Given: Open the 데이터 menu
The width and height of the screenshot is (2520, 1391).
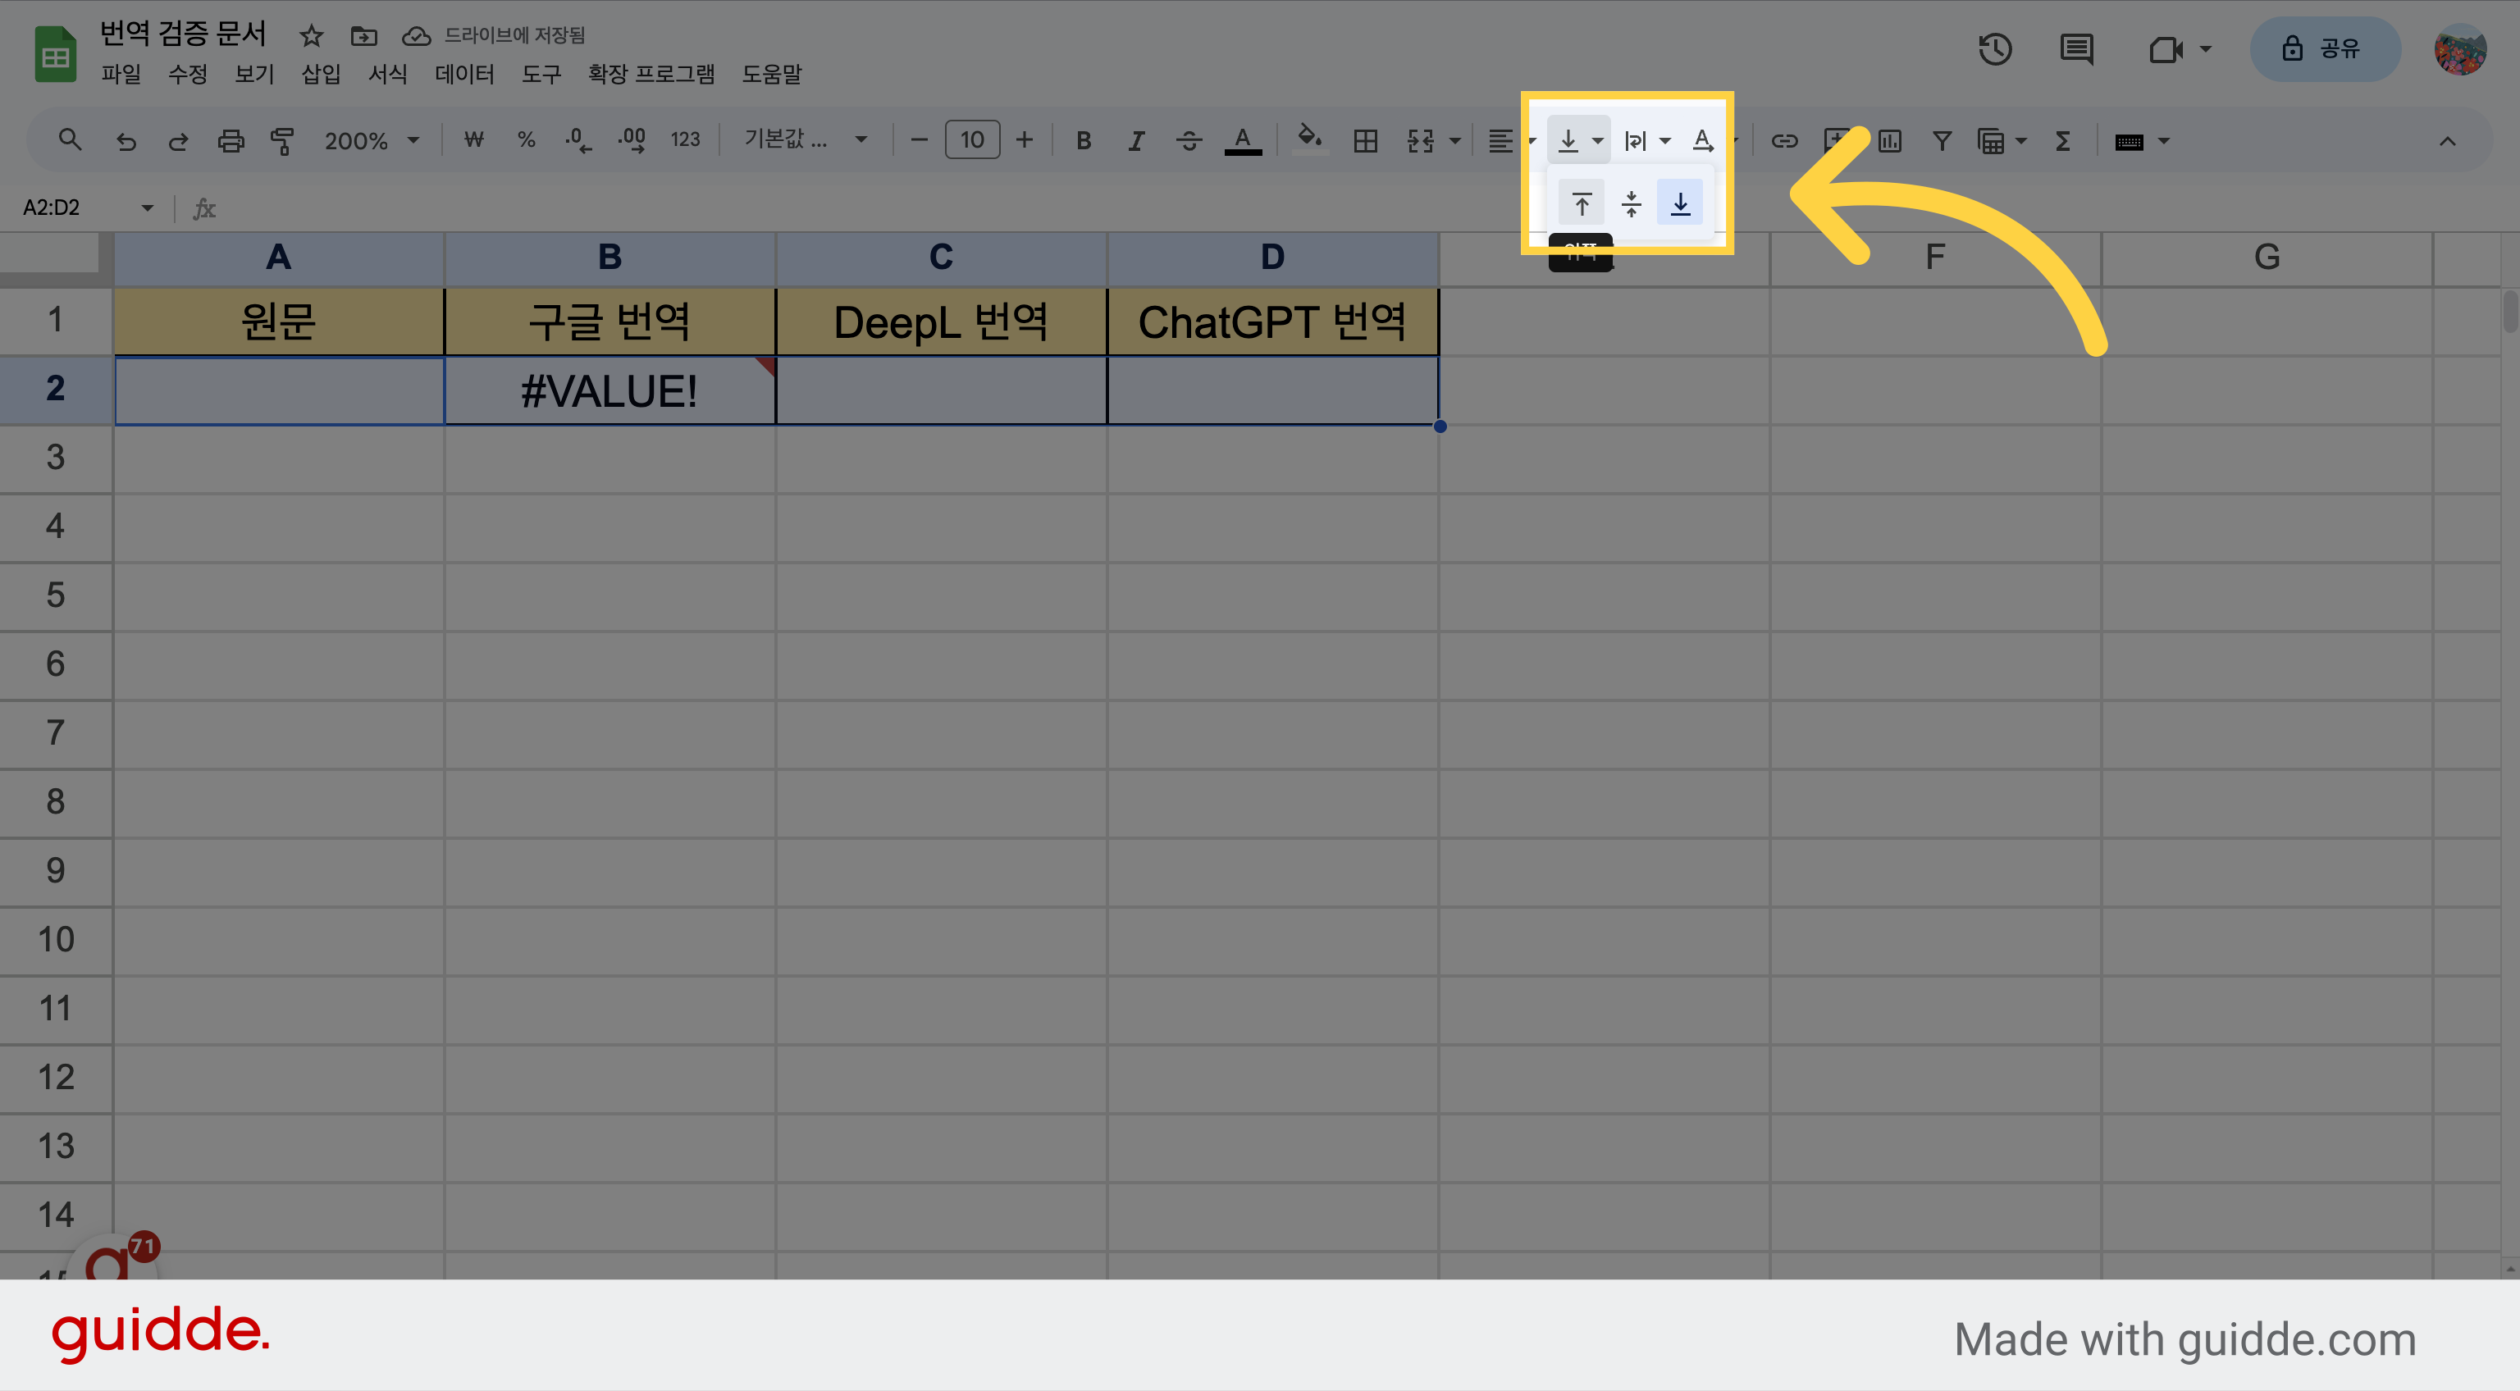Looking at the screenshot, I should pyautogui.click(x=464, y=75).
